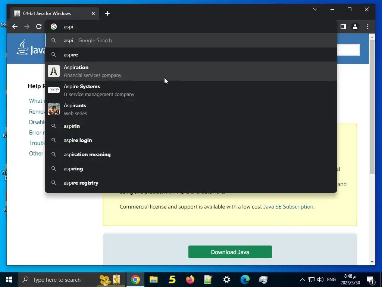Open the Chrome side panel icon
Image resolution: width=382 pixels, height=287 pixels.
(343, 27)
